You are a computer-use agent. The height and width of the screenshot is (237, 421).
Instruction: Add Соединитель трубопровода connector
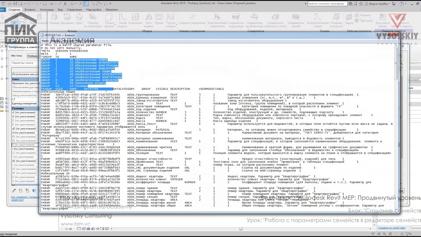point(254,21)
